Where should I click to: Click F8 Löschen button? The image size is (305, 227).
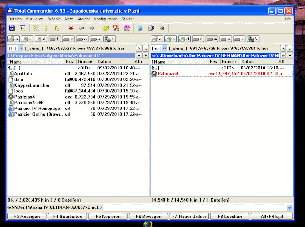230,217
